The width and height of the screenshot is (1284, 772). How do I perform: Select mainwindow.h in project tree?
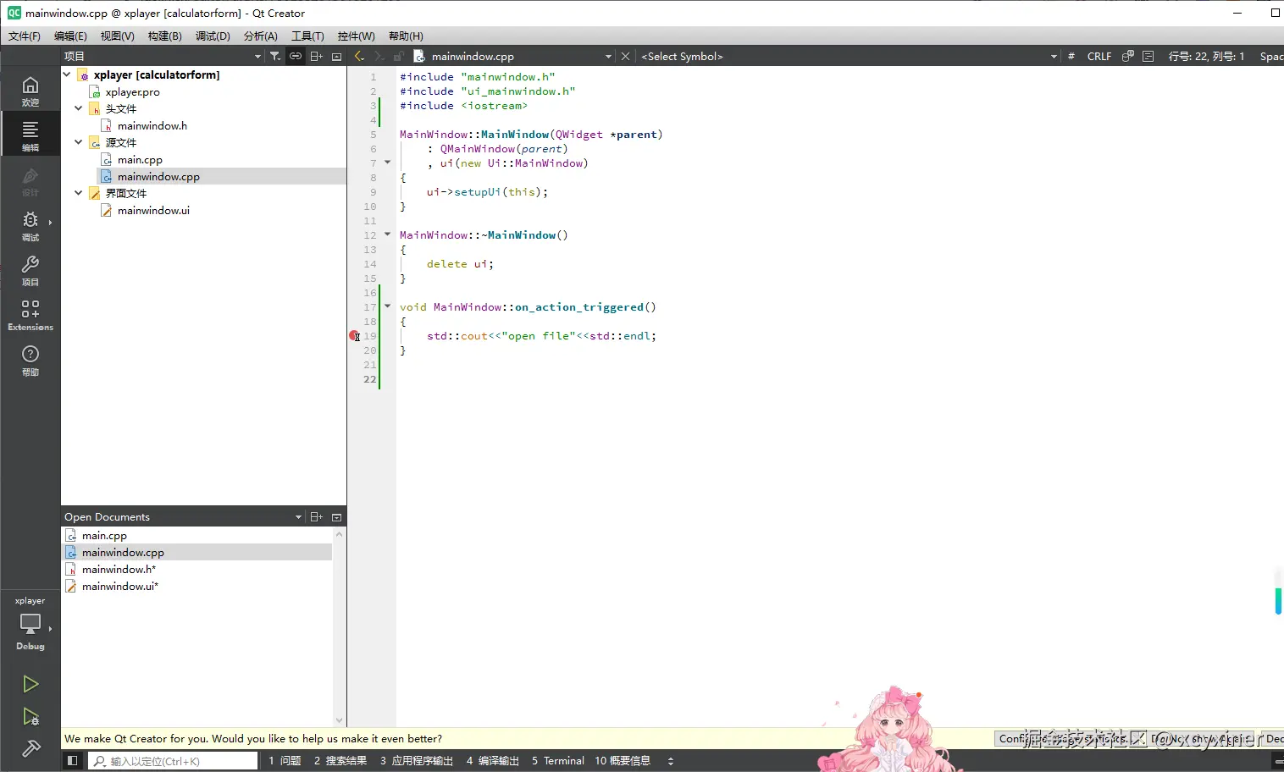pos(152,125)
